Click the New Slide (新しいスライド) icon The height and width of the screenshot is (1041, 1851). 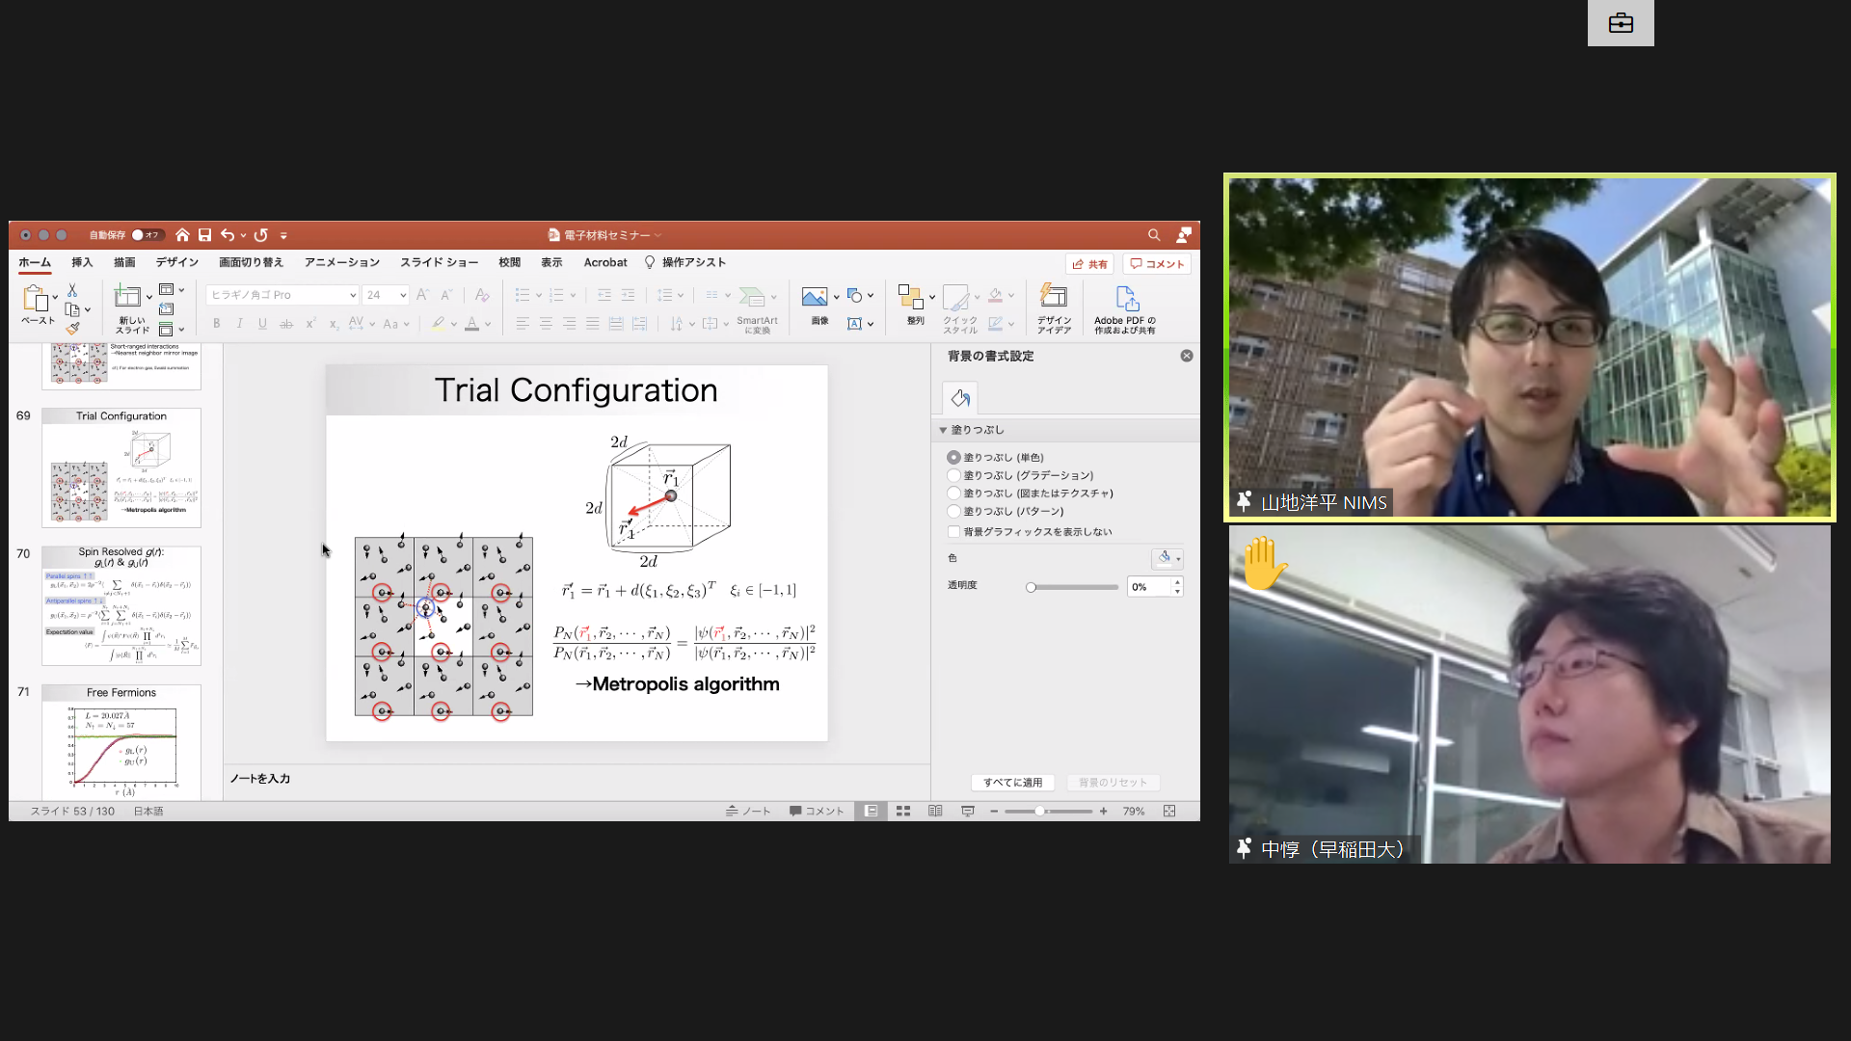[x=127, y=296]
